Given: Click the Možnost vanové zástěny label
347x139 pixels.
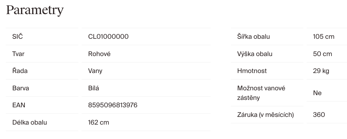Looking at the screenshot, I should pos(261,93).
